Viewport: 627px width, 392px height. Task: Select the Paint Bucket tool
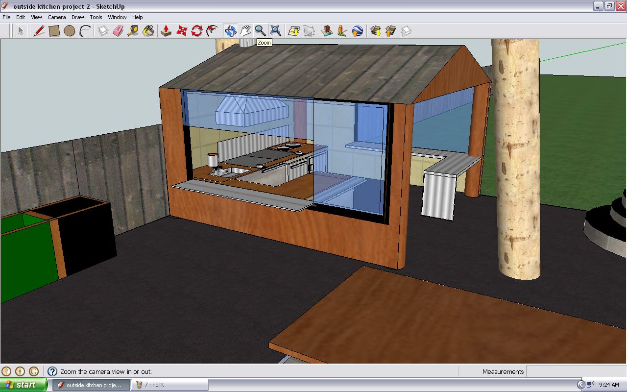tap(148, 31)
